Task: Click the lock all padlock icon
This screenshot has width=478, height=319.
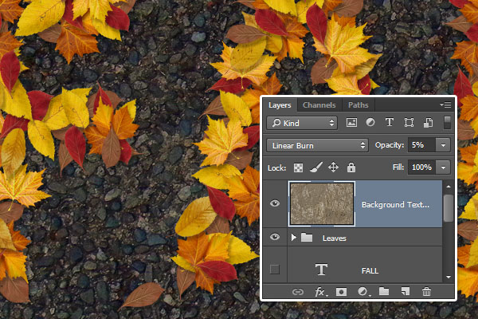Action: [351, 167]
